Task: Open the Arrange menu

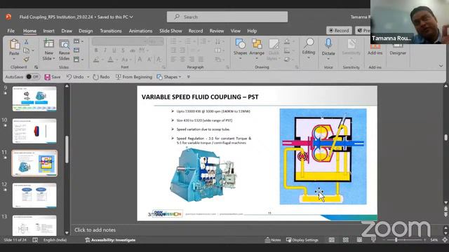Action: click(x=257, y=49)
